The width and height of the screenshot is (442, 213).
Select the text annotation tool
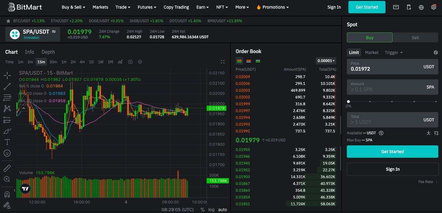7,142
